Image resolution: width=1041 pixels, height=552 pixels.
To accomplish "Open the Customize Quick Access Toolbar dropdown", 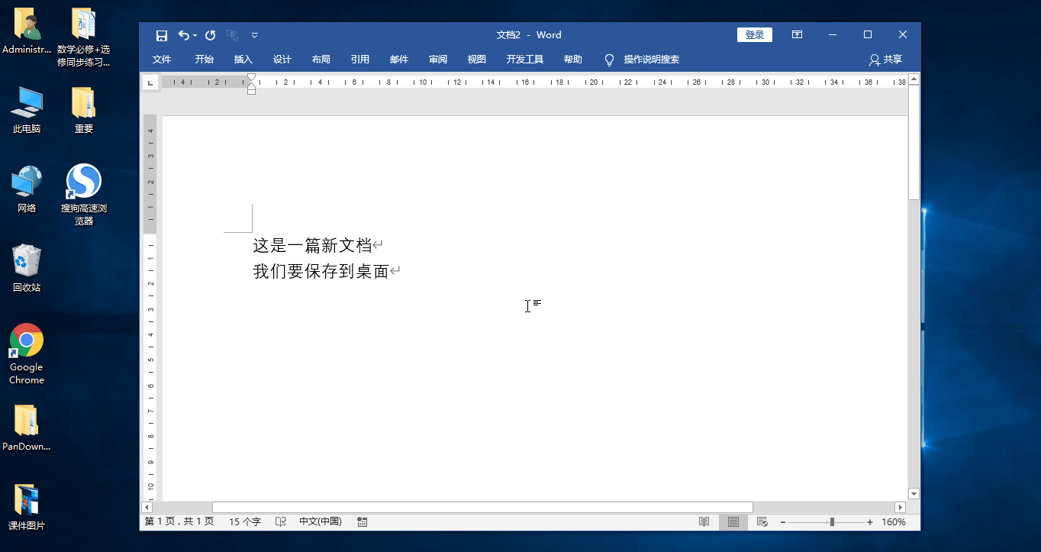I will point(254,35).
